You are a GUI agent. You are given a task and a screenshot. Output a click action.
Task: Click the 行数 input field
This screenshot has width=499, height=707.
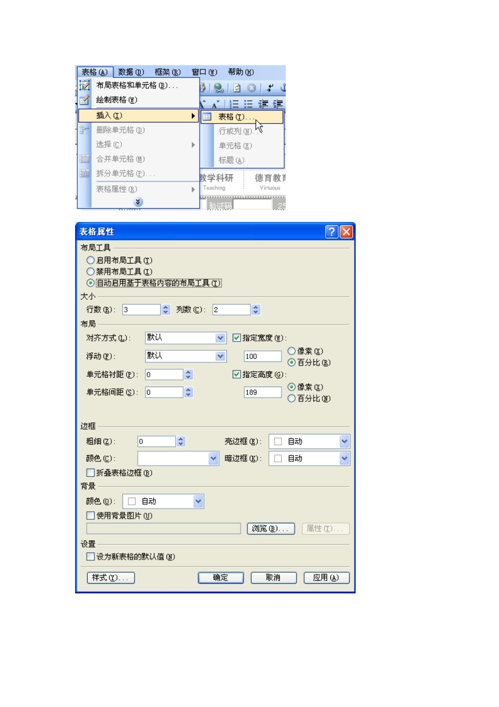(x=141, y=310)
